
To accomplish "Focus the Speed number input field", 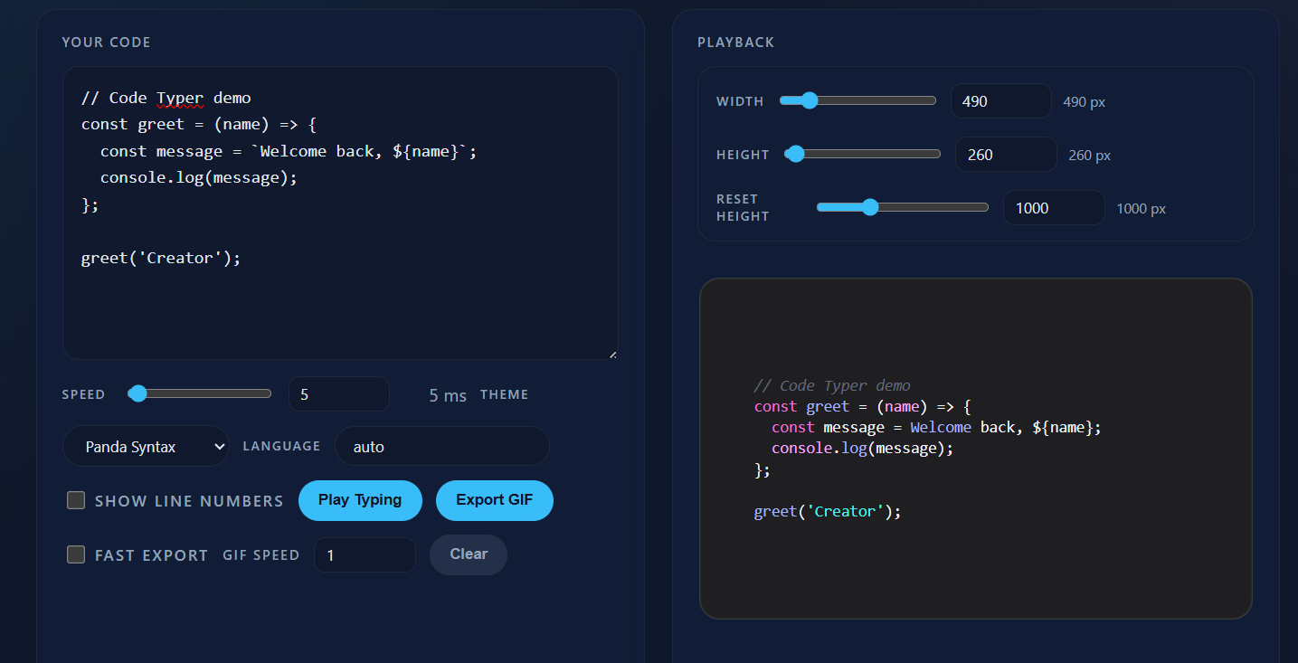I will coord(338,394).
